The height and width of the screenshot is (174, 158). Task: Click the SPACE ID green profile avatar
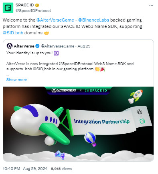pos(8,8)
